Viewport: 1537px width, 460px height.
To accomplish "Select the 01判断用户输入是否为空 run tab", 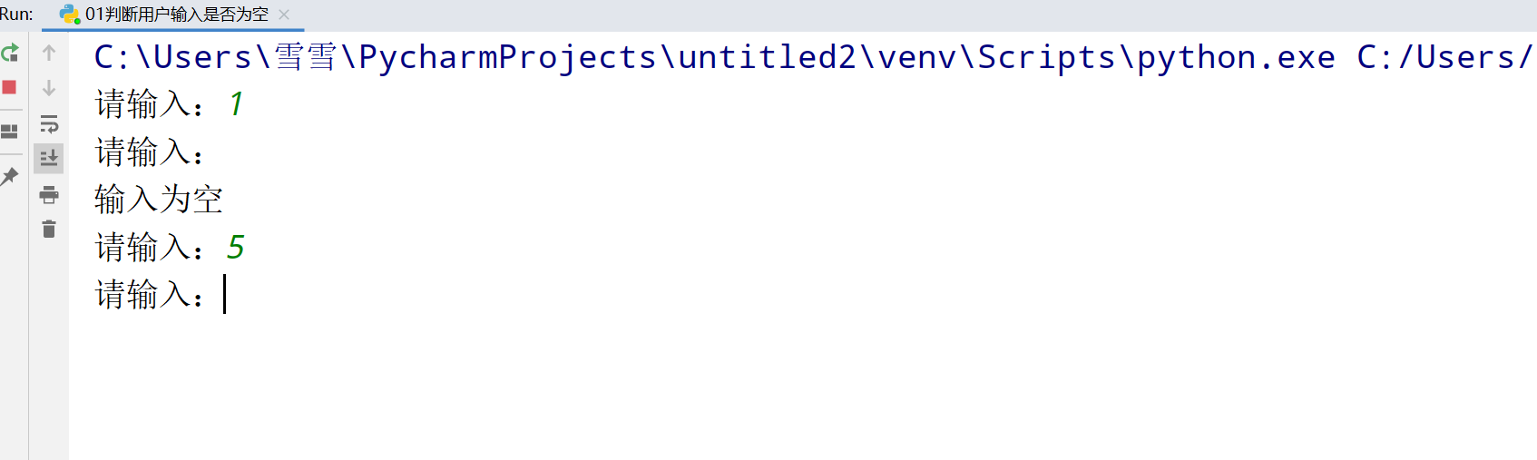I will 176,15.
